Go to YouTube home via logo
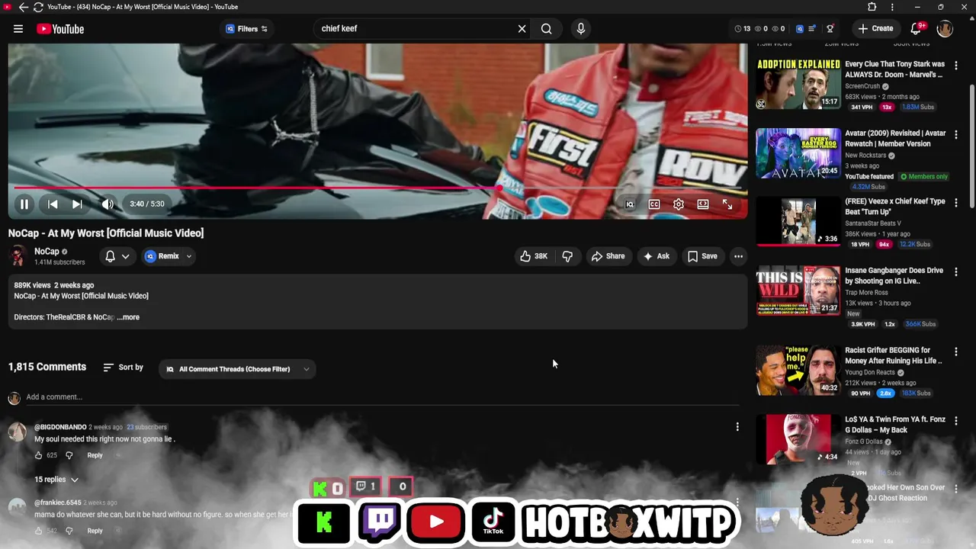 pos(60,29)
